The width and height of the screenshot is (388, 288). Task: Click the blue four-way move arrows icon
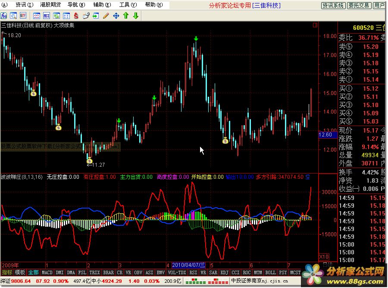point(116,16)
